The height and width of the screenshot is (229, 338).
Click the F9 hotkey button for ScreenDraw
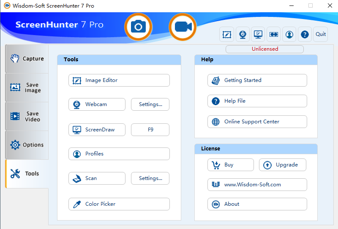[x=150, y=130]
